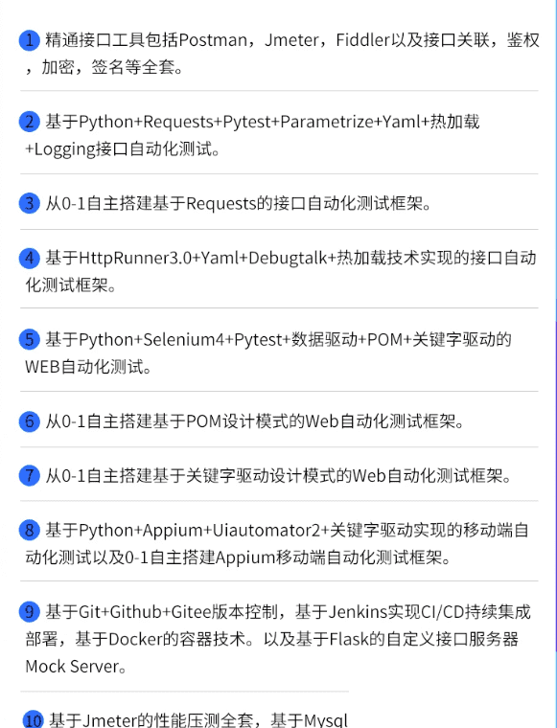
Task: Click the line 'WEB自动化测试。'
Action: tap(88, 367)
